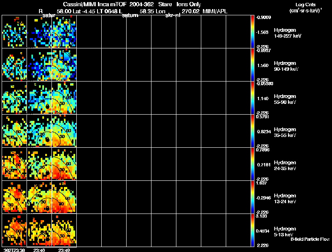View the 55-90 keV image at 362T23:38
Image resolution: width=332 pixels, height=252 pixels.
15,98
